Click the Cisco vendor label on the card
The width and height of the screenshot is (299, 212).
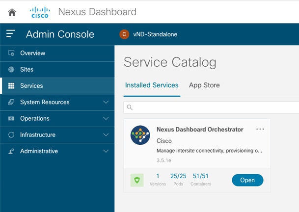[164, 141]
